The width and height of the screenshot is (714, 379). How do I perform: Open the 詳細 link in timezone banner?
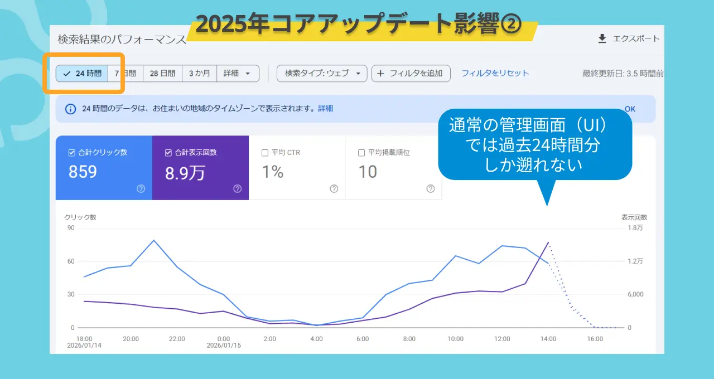coord(325,109)
